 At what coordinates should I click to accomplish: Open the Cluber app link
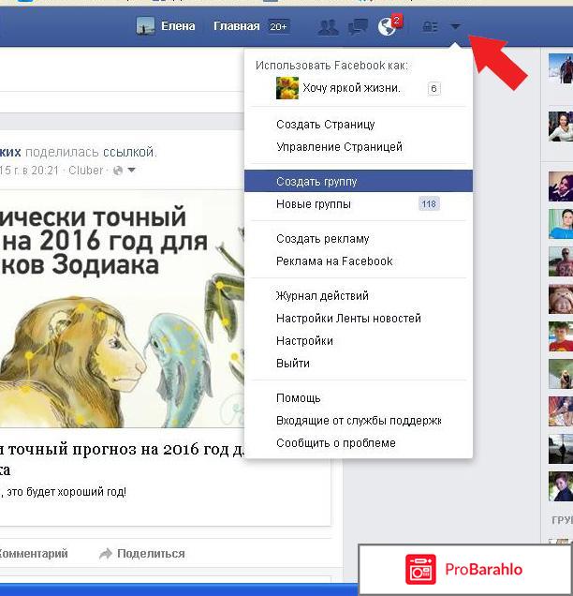click(x=86, y=171)
